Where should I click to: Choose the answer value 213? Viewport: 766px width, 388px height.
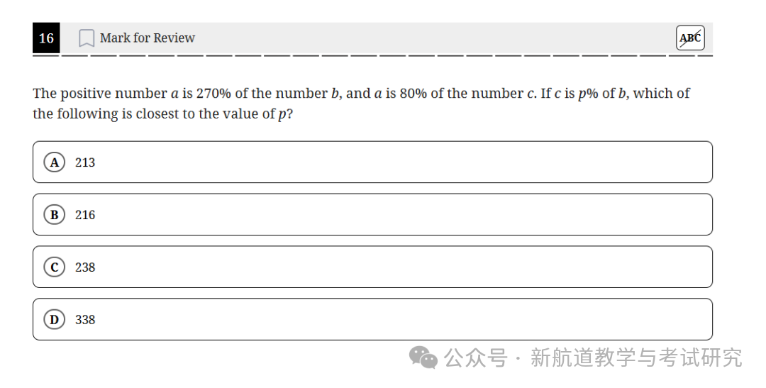coord(85,162)
